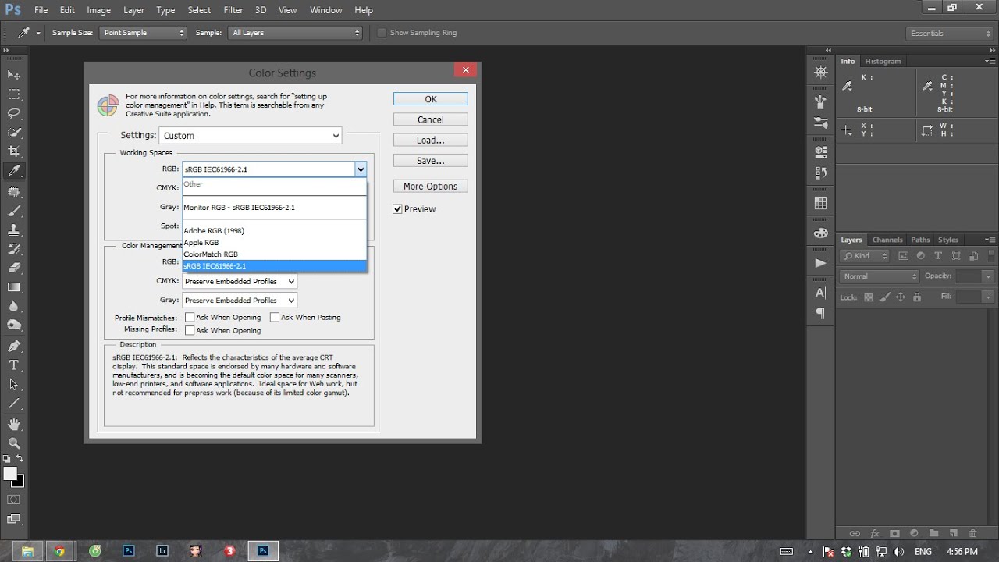This screenshot has height=562, width=999.
Task: Select the Move tool
Action: point(14,75)
